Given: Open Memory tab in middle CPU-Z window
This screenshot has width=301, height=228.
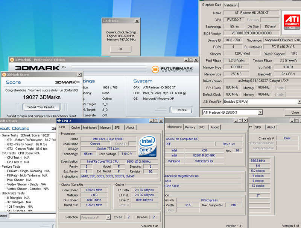Looking at the screenshot, I should point(190,127).
